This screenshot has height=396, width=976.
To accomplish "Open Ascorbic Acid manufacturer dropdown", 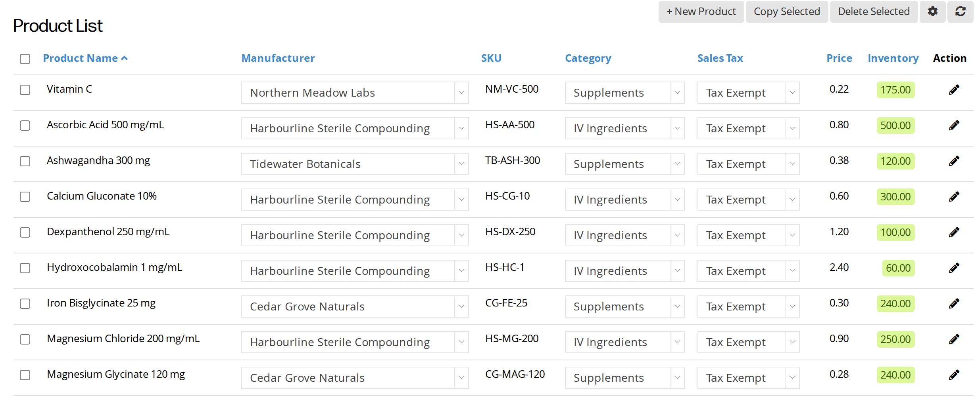I will click(355, 128).
